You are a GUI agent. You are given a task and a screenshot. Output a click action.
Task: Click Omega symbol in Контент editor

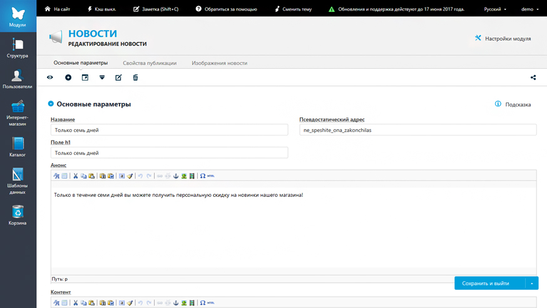(203, 303)
